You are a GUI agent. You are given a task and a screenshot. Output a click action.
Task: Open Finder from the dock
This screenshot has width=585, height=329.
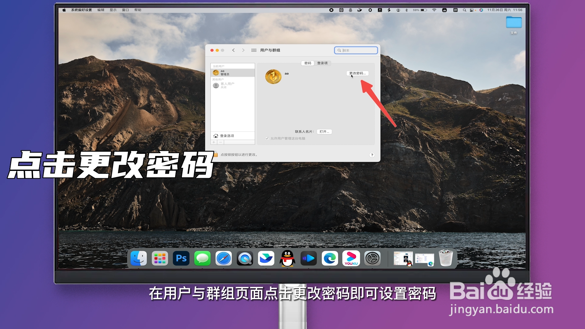139,258
